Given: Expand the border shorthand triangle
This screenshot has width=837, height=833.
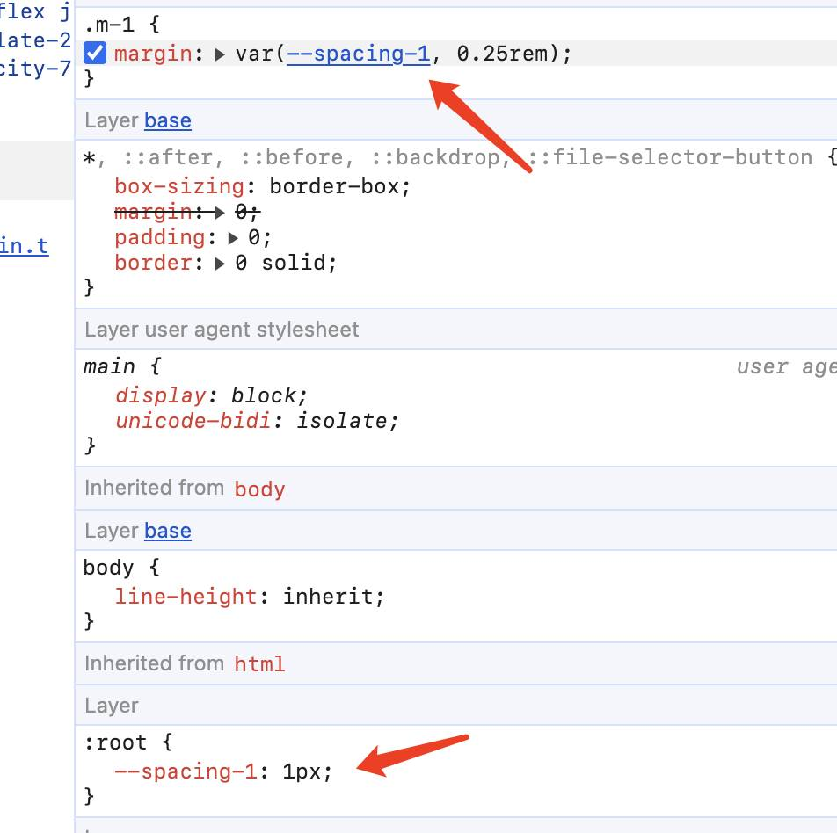Looking at the screenshot, I should (220, 264).
